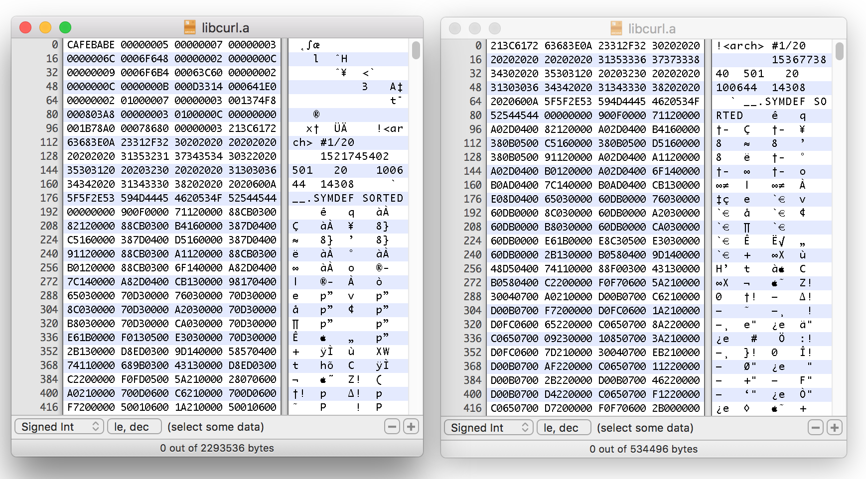Viewport: 866px width, 479px height.
Task: Click the libcurl.a archive icon in right window title
Action: pyautogui.click(x=616, y=28)
